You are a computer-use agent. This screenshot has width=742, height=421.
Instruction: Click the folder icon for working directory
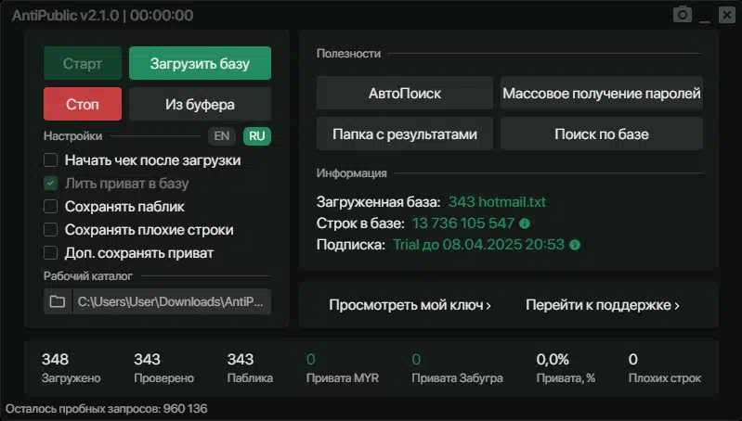[58, 301]
